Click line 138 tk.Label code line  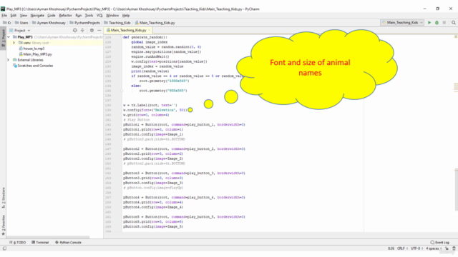coord(150,105)
